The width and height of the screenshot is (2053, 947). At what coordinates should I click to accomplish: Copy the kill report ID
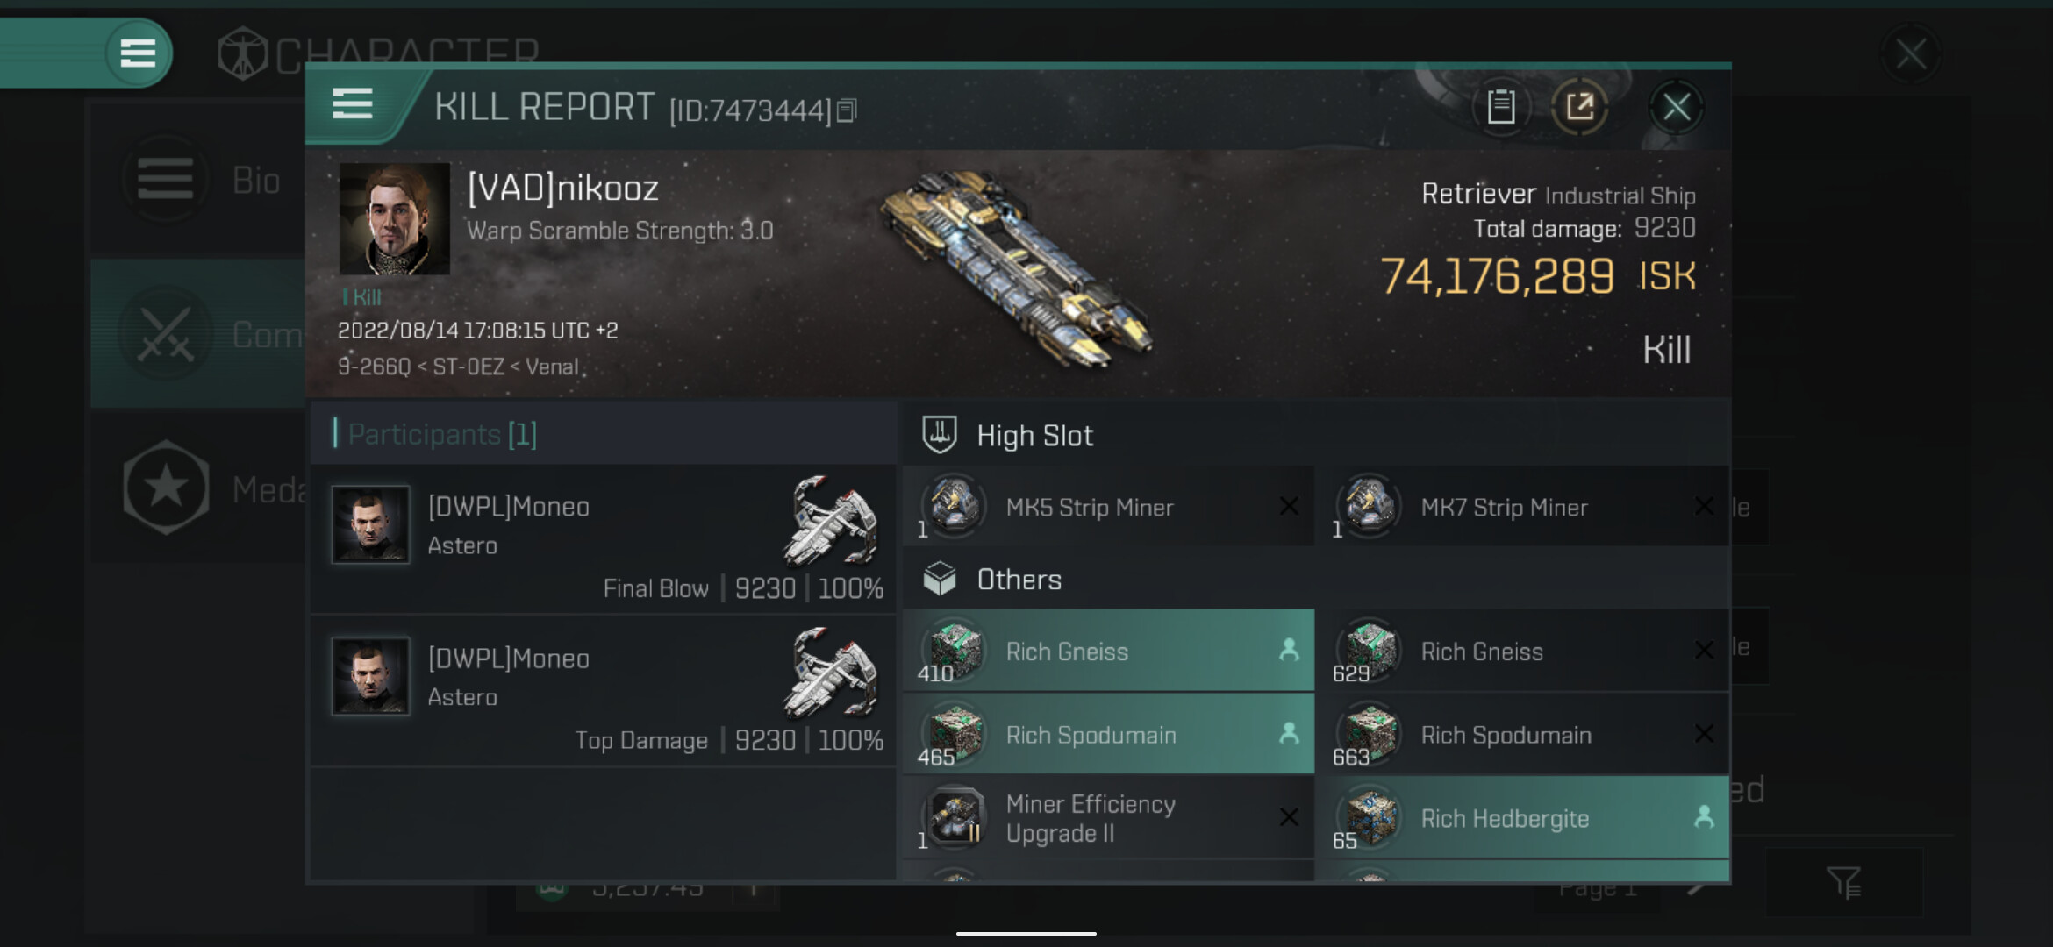[847, 110]
